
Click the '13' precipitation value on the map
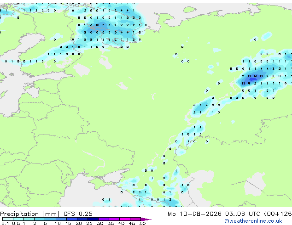255,76
